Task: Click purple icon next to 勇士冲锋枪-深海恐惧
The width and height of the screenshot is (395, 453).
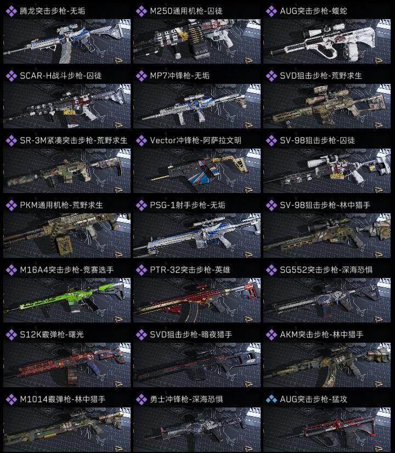Action: (142, 400)
